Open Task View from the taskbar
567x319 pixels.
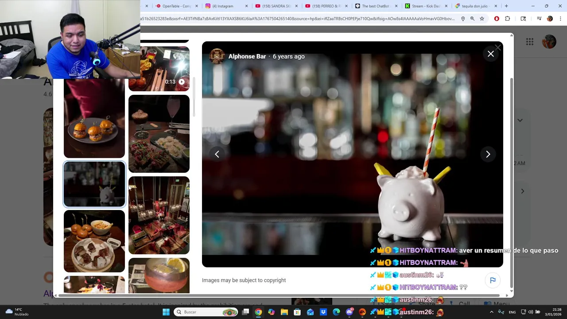246,312
